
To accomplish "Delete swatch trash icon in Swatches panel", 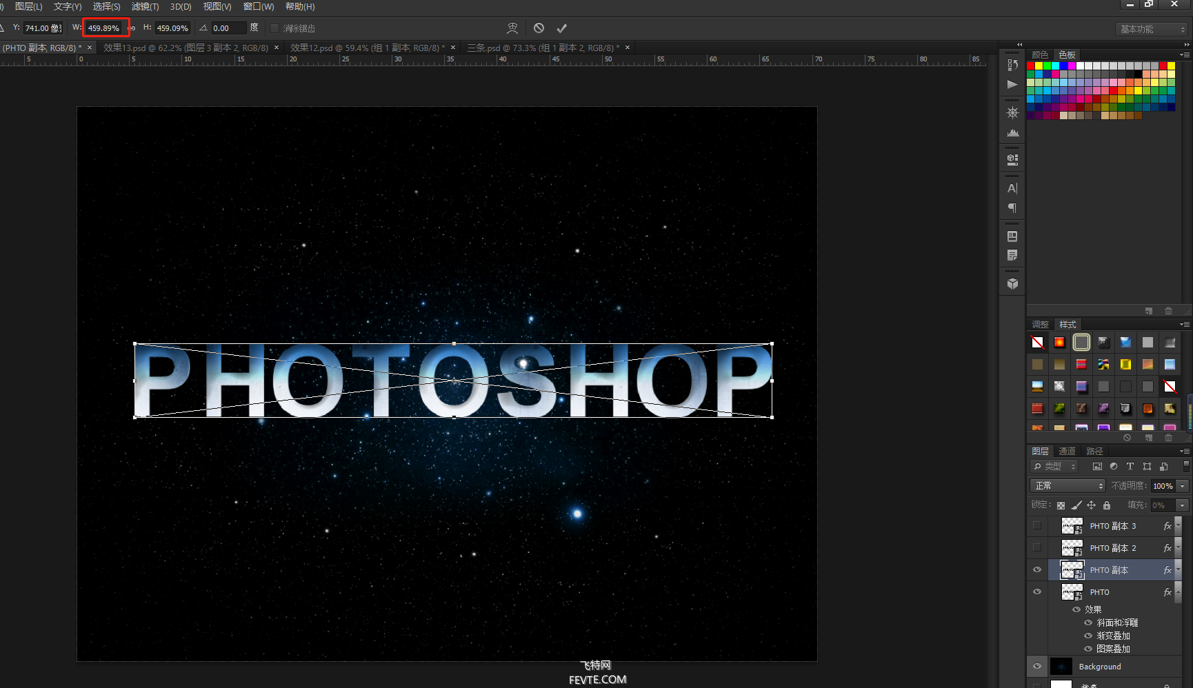I will tap(1168, 311).
